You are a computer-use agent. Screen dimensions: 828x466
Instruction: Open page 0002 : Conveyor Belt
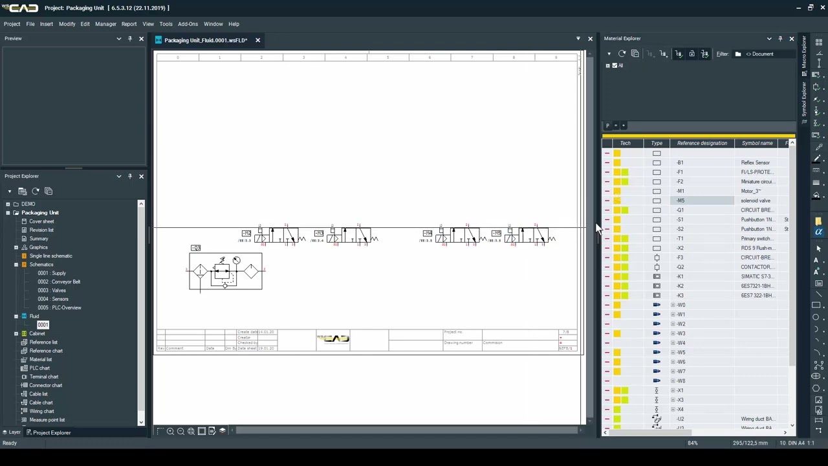pyautogui.click(x=59, y=282)
